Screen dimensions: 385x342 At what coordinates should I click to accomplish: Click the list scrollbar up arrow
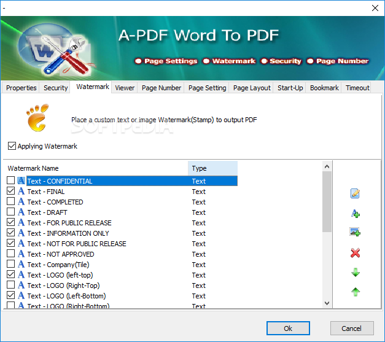tap(327, 166)
